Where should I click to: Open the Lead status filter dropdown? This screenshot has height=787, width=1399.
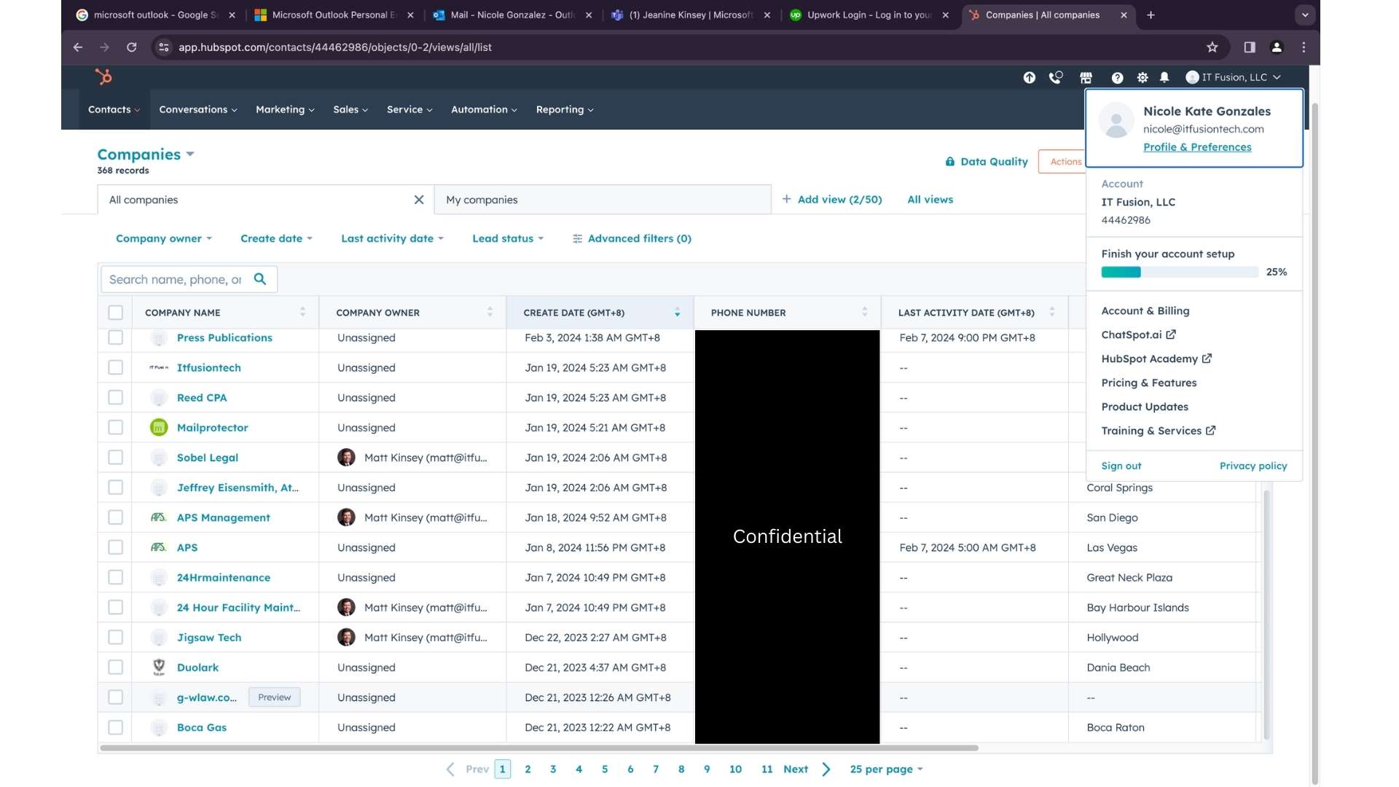pos(507,238)
